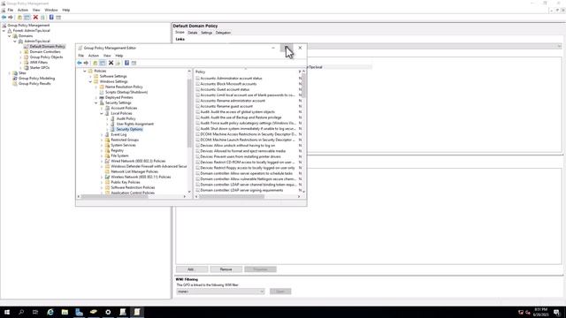Click blue Help icon in Editor toolbar
This screenshot has width=566, height=318.
coord(126,63)
